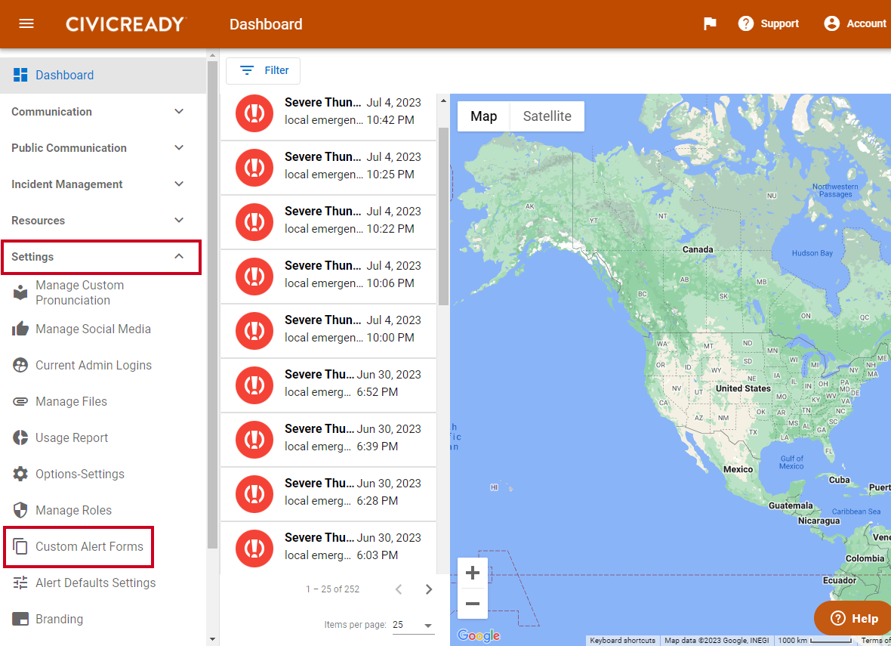
Task: Click alert list scroll up arrow
Action: pos(444,100)
